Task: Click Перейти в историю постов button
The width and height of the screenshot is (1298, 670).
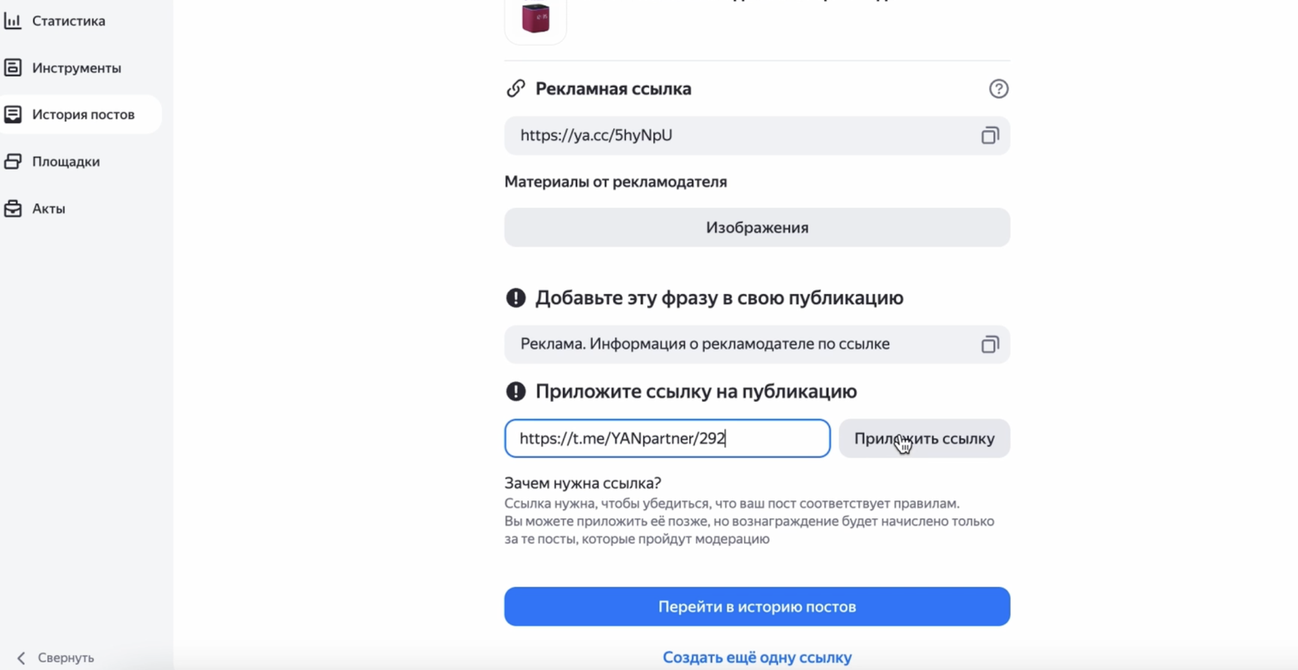Action: [757, 607]
